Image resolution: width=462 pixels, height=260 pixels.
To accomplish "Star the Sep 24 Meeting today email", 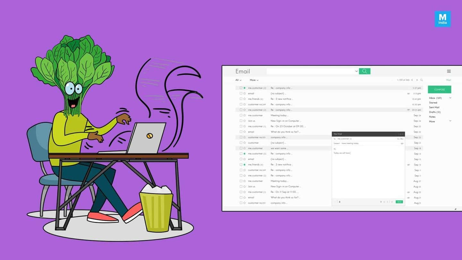I will [244, 115].
